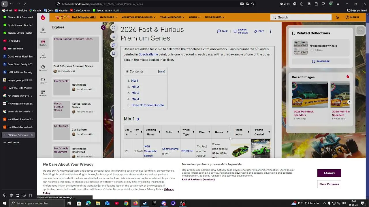The height and width of the screenshot is (207, 369).
Task: Sort table by Col #
Action: [131, 132]
